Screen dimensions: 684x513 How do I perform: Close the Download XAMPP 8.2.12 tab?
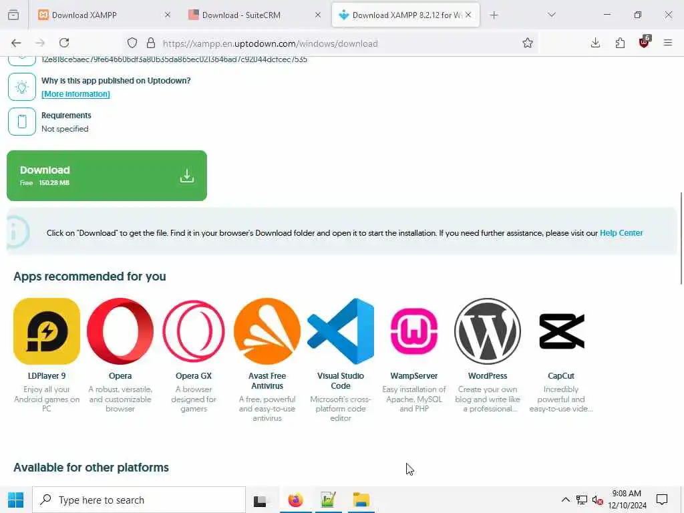point(468,15)
